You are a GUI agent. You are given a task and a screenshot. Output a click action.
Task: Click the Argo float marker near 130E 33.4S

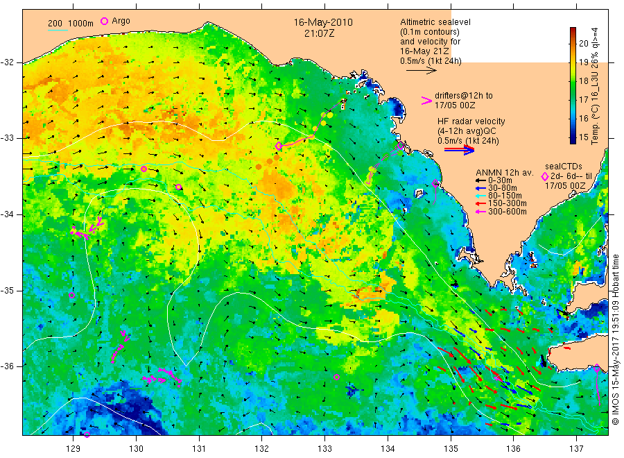click(144, 169)
